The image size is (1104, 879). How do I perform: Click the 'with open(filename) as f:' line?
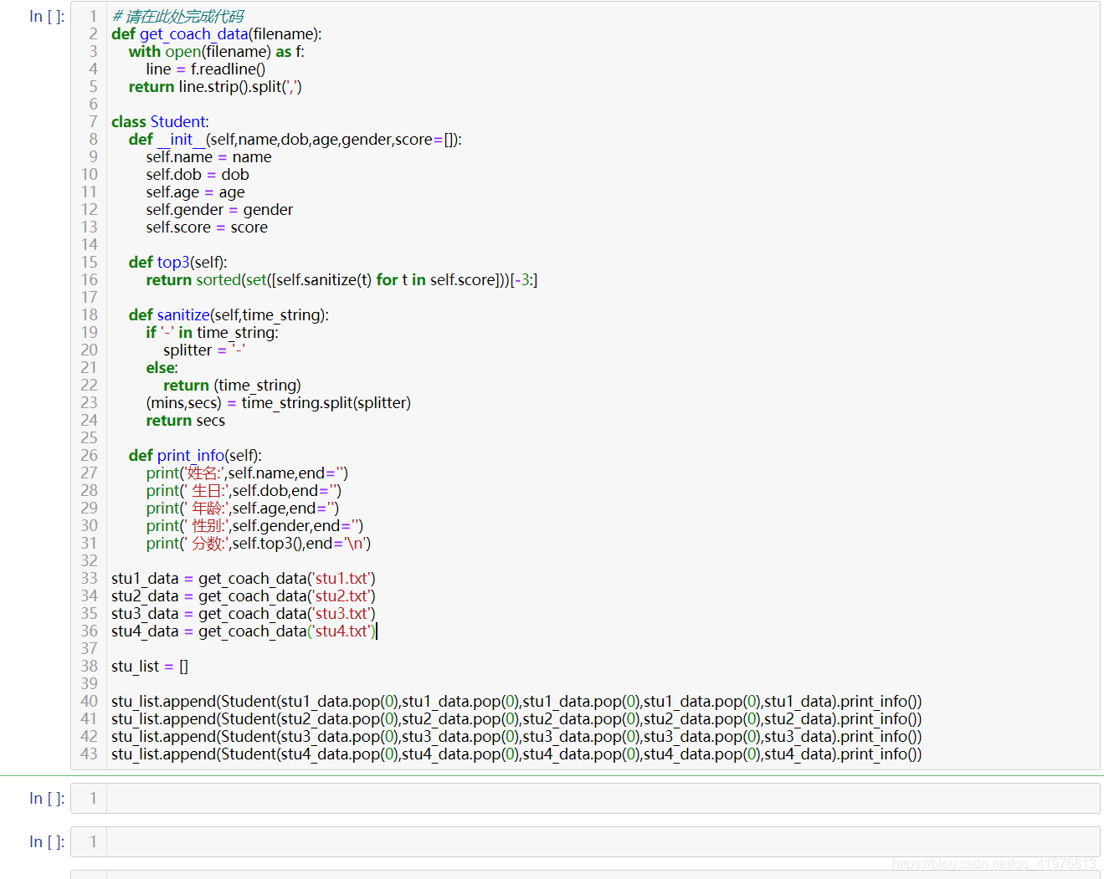click(217, 51)
